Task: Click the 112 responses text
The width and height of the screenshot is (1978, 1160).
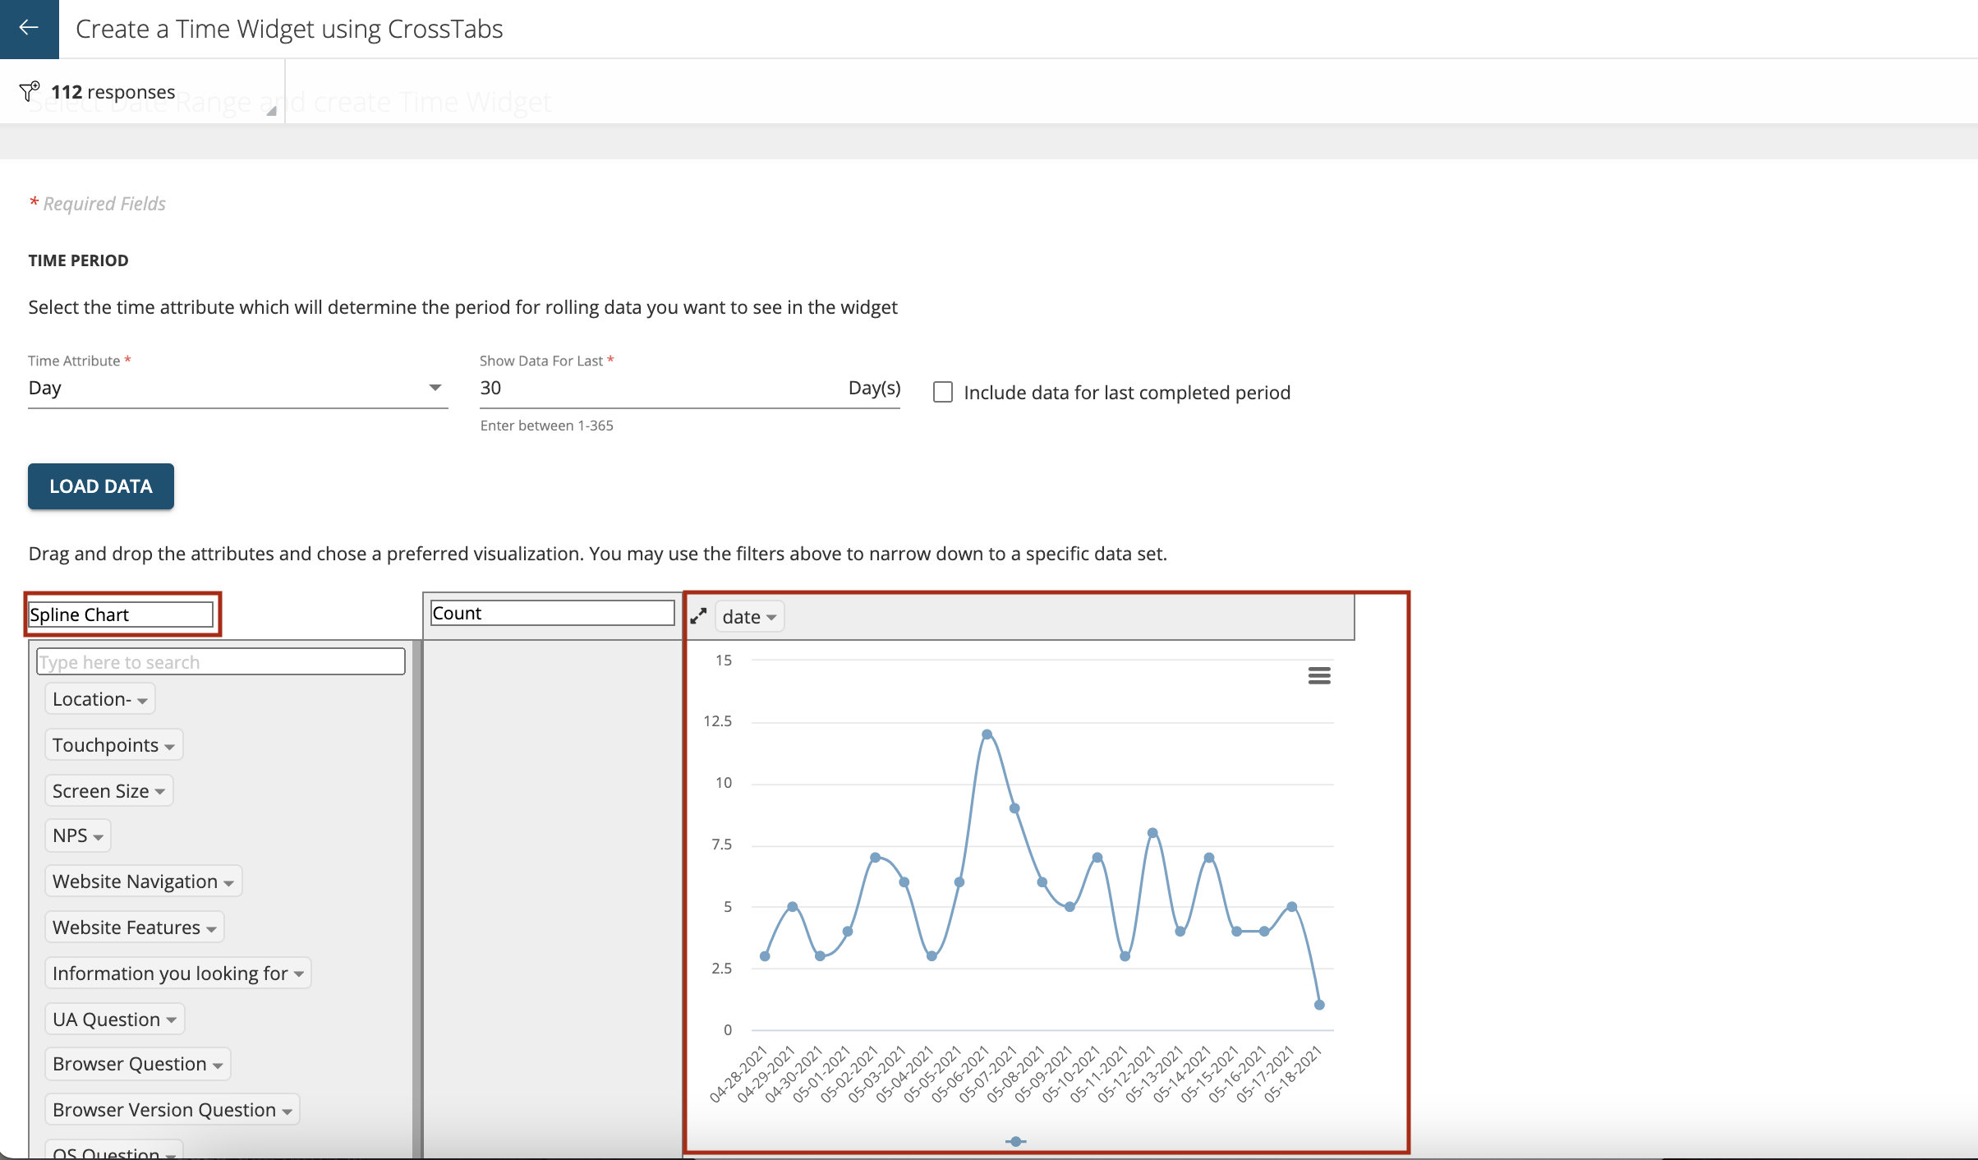Action: tap(113, 92)
